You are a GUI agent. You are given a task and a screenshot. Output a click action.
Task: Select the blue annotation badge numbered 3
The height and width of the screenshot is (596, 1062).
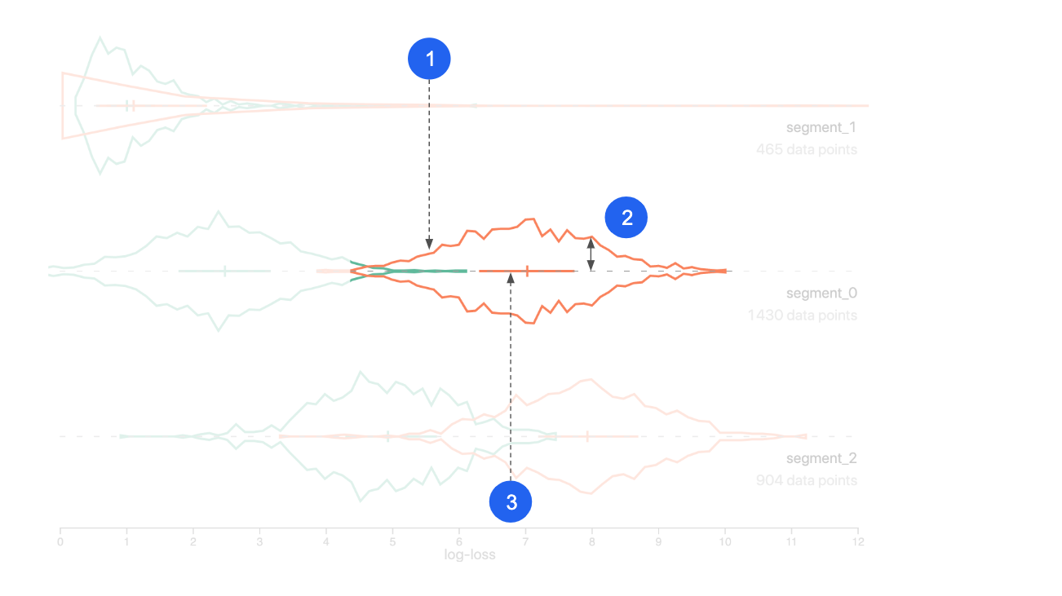(511, 502)
